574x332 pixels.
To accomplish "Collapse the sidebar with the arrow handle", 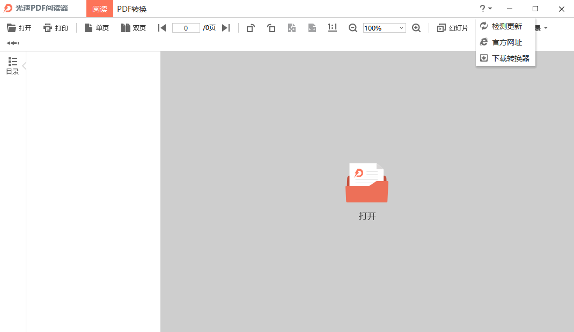I will [24, 66].
